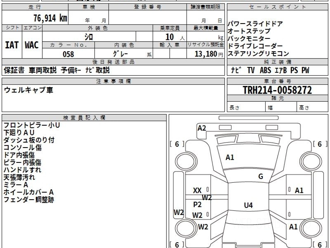Click the color number 058 field

click(x=68, y=54)
